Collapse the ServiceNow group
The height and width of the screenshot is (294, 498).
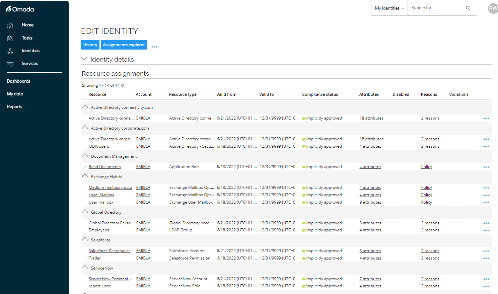(85, 268)
